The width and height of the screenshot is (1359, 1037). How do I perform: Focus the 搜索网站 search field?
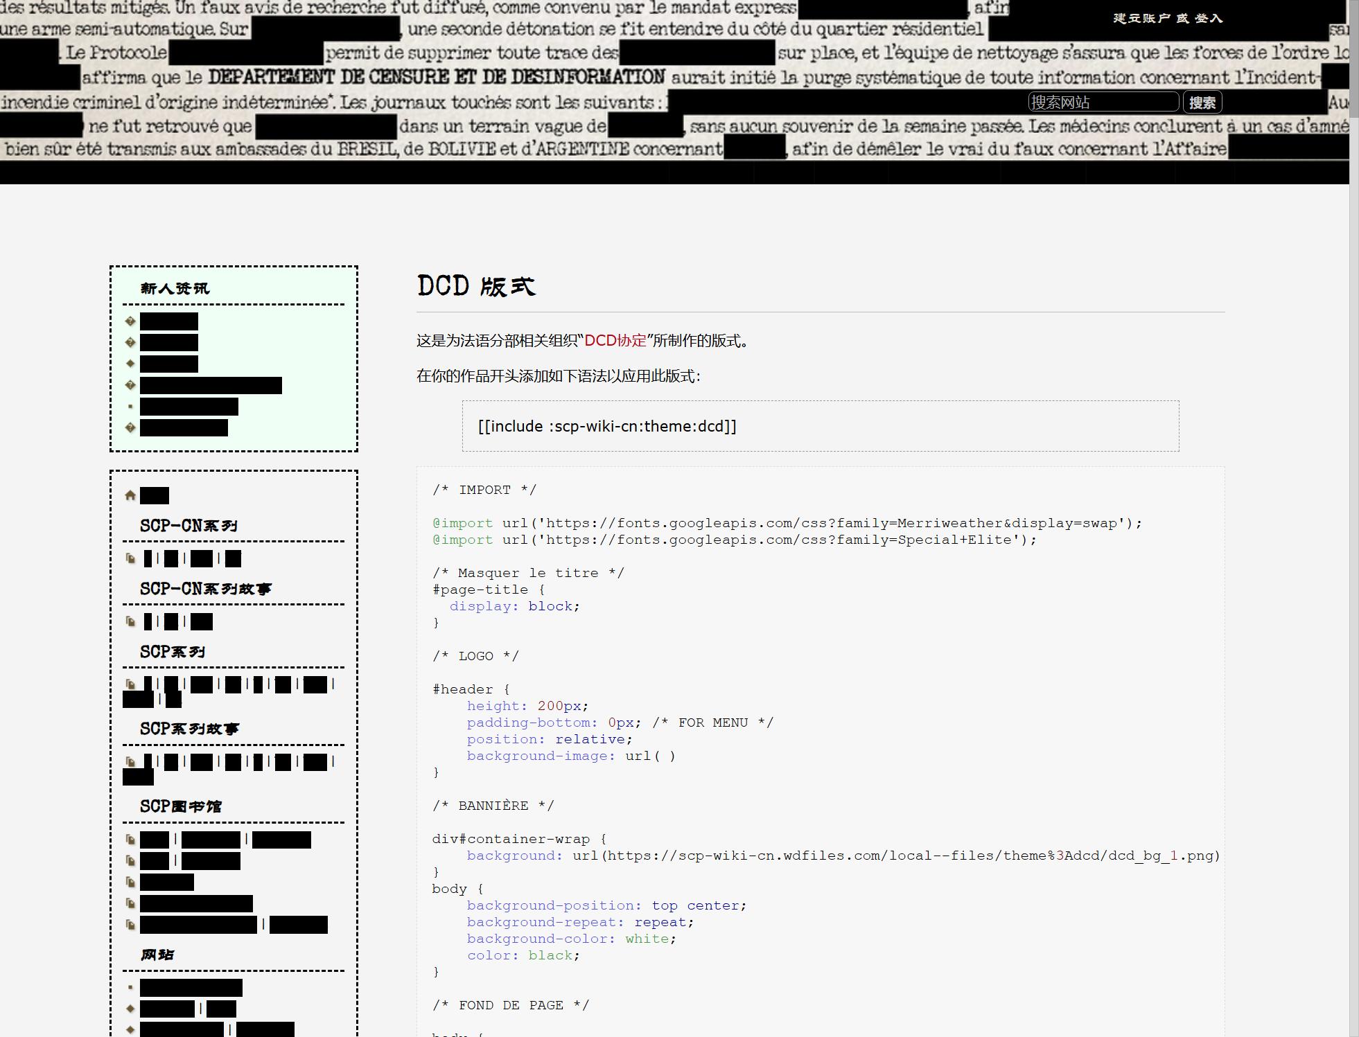pos(1103,103)
